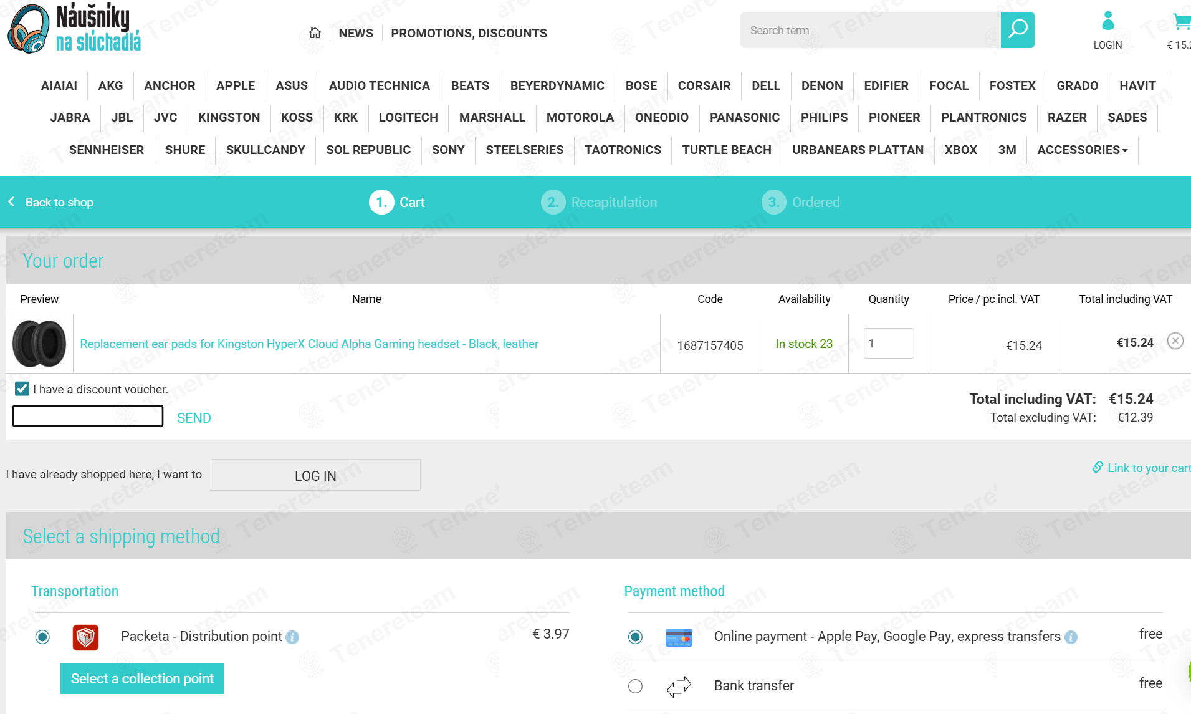Viewport: 1191px width, 714px height.
Task: Open Link to your cart
Action: (x=1149, y=468)
